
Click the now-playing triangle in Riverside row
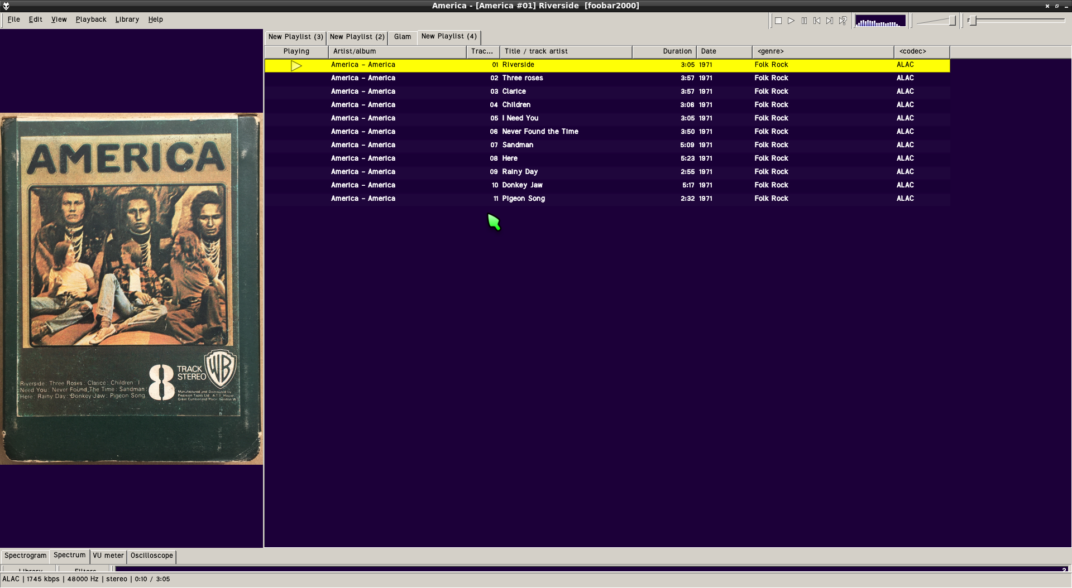(296, 66)
